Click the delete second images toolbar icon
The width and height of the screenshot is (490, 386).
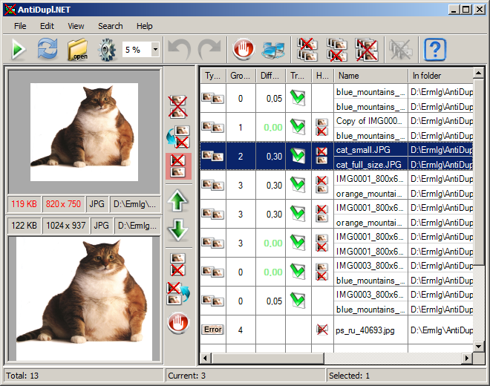click(336, 50)
